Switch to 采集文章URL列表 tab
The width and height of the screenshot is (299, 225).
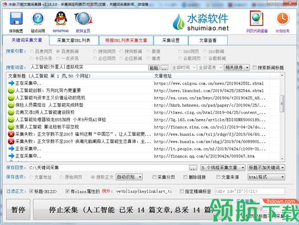click(x=74, y=40)
